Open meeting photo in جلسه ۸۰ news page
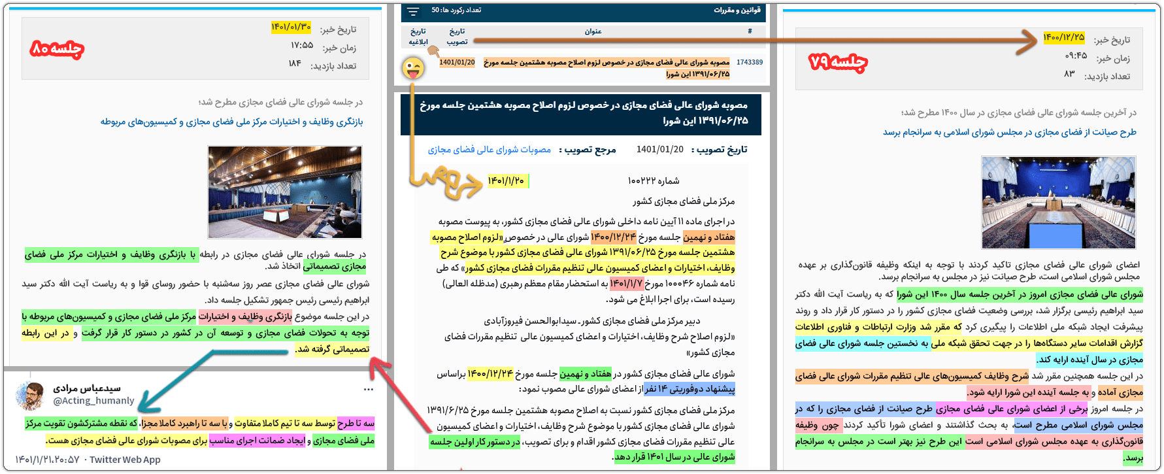The height and width of the screenshot is (474, 1164). coord(285,192)
